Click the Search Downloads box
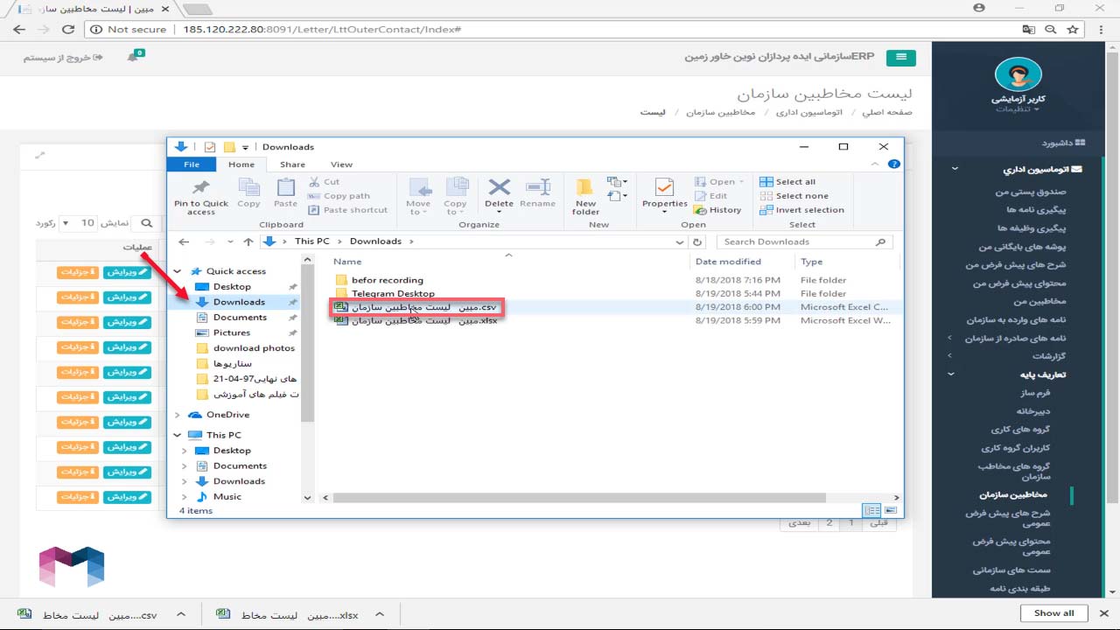This screenshot has width=1120, height=630. [x=805, y=241]
